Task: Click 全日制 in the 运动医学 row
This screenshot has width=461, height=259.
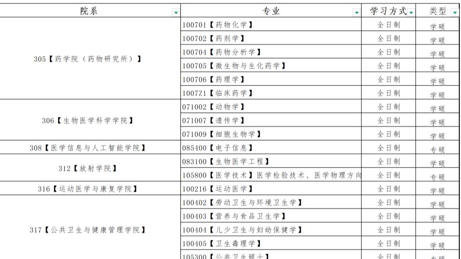Action: coord(388,189)
